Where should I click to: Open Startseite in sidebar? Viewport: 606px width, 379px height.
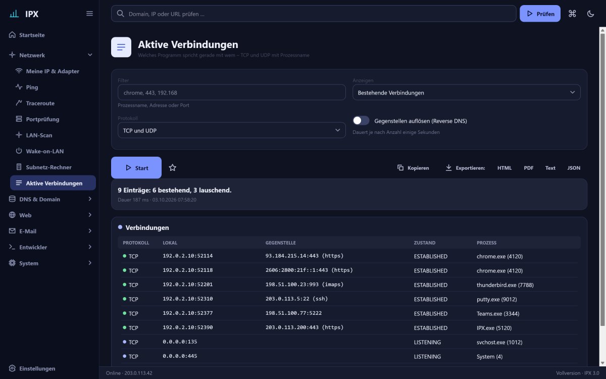(x=49, y=35)
